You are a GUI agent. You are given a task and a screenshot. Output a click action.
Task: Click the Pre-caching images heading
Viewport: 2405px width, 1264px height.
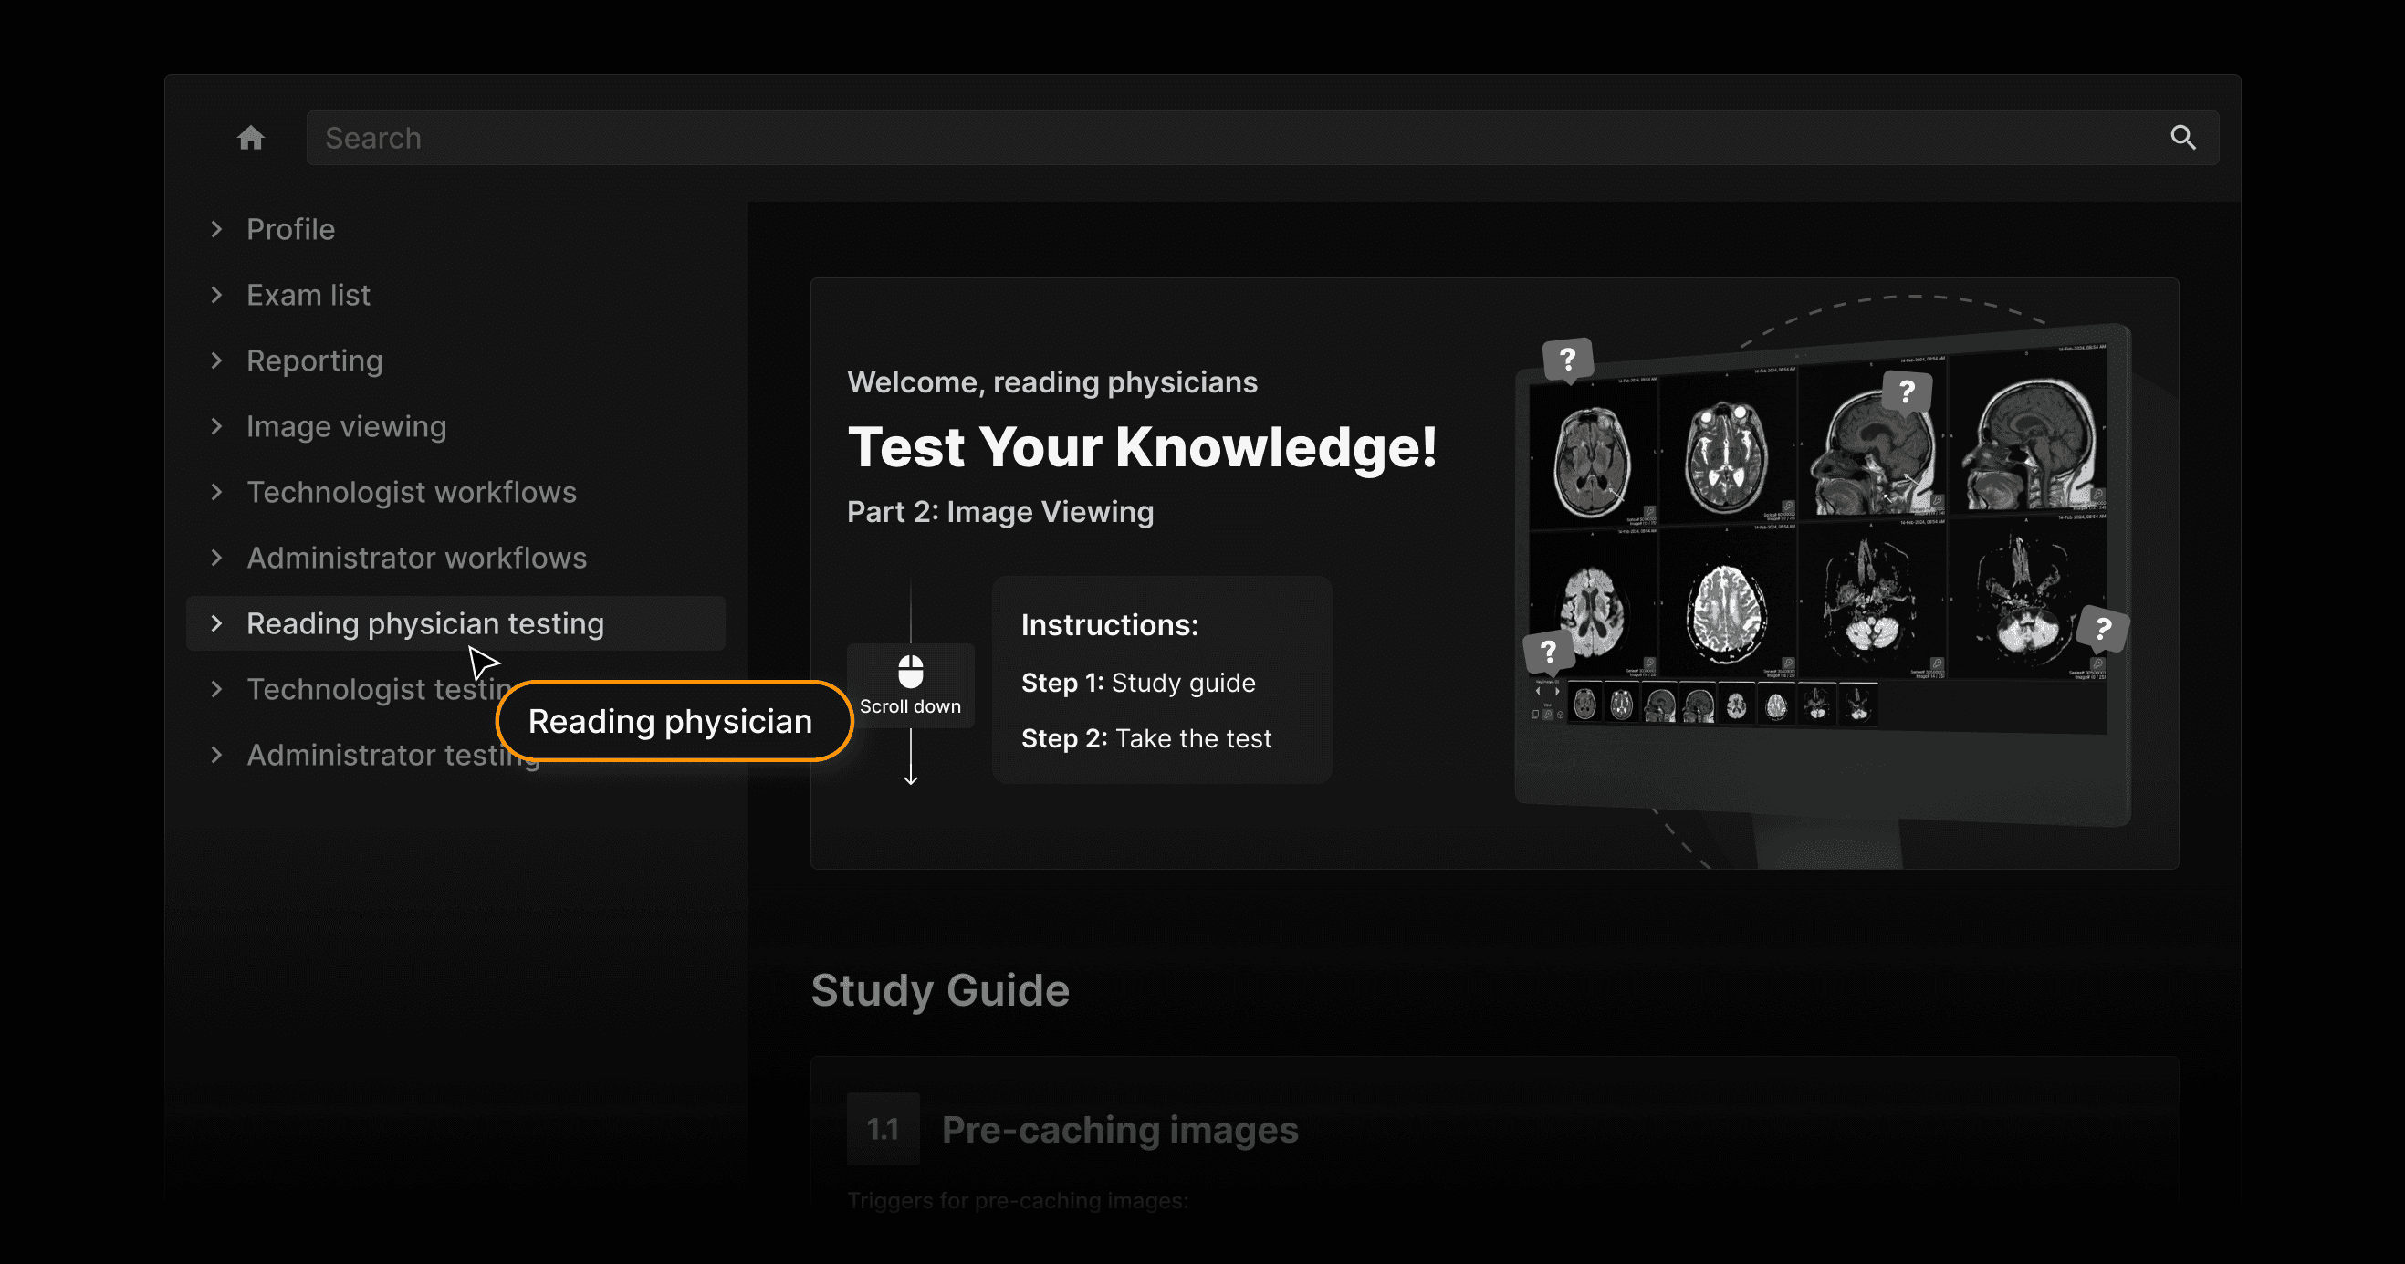click(1119, 1130)
